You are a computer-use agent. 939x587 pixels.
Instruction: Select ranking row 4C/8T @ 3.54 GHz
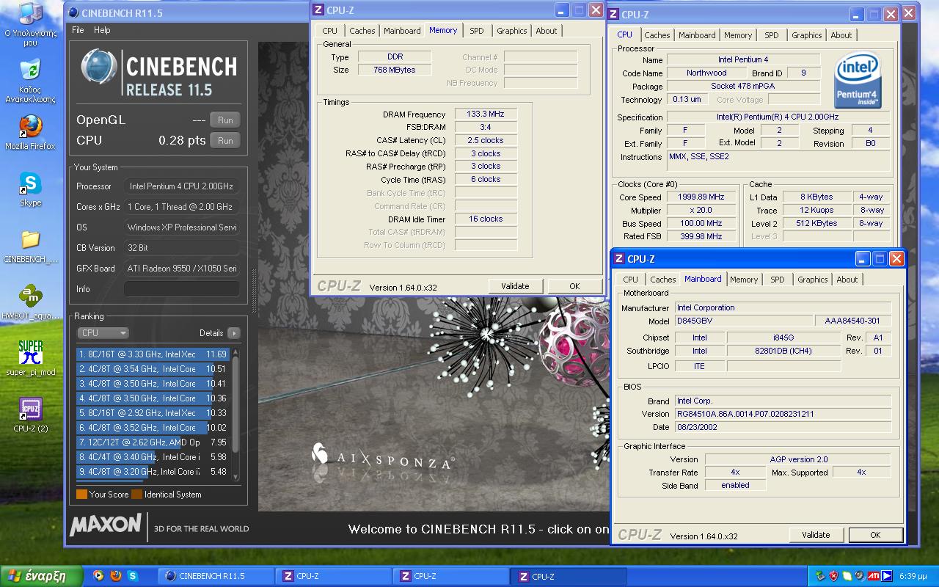pos(153,369)
